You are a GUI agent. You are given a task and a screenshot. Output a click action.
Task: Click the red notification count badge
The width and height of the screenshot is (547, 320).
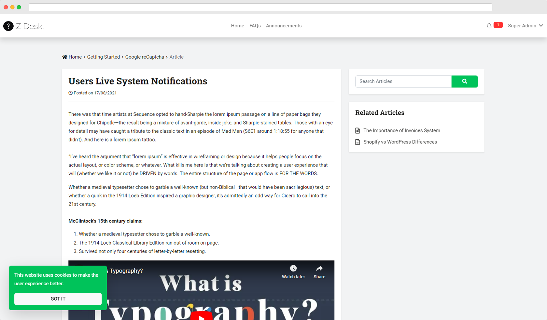coord(498,25)
